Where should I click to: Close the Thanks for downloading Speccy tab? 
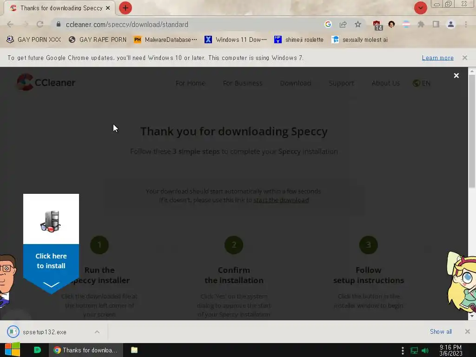tap(108, 8)
